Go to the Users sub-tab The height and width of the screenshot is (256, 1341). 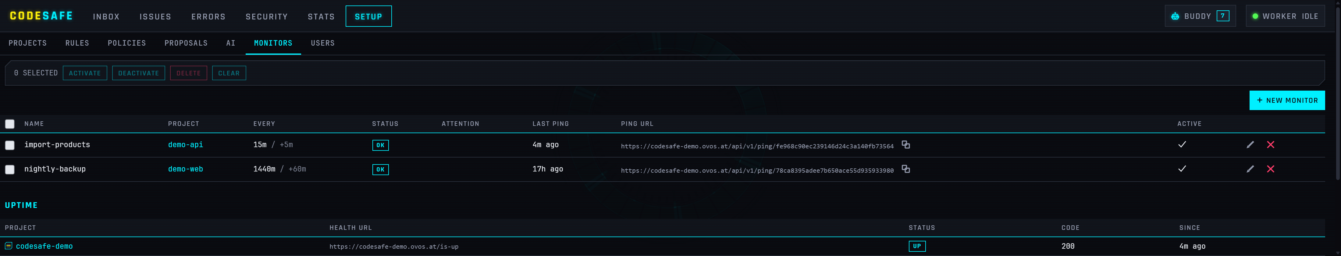(x=323, y=43)
